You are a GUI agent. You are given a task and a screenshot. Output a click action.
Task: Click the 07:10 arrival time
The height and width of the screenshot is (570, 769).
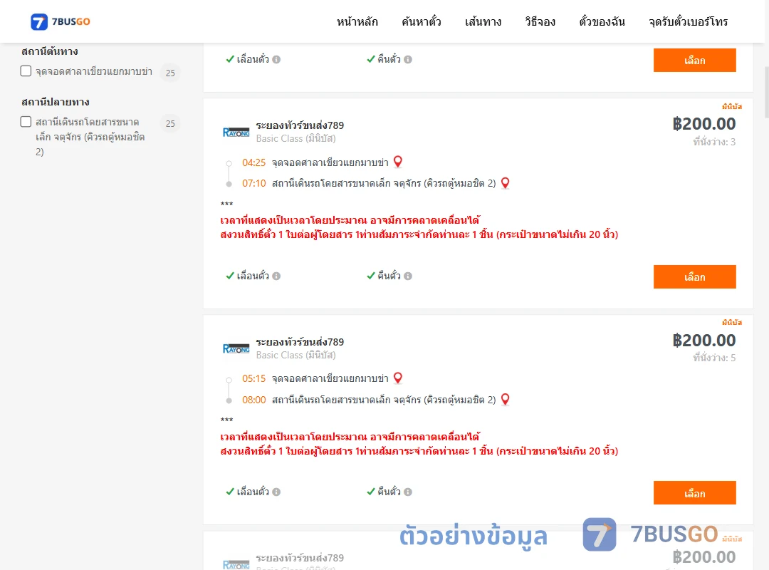[x=253, y=184]
